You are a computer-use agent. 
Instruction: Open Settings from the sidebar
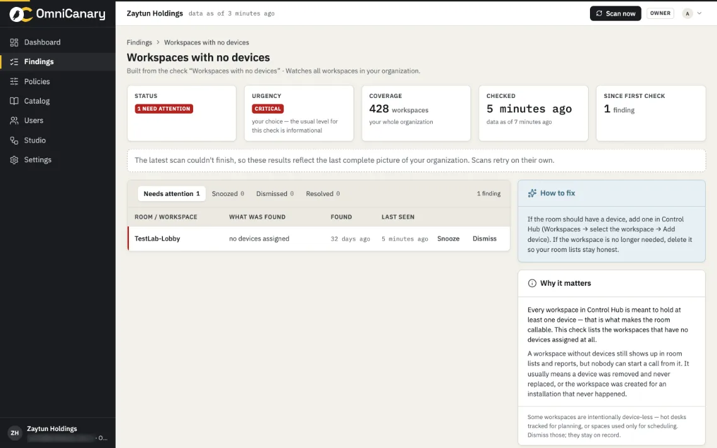pos(58,160)
